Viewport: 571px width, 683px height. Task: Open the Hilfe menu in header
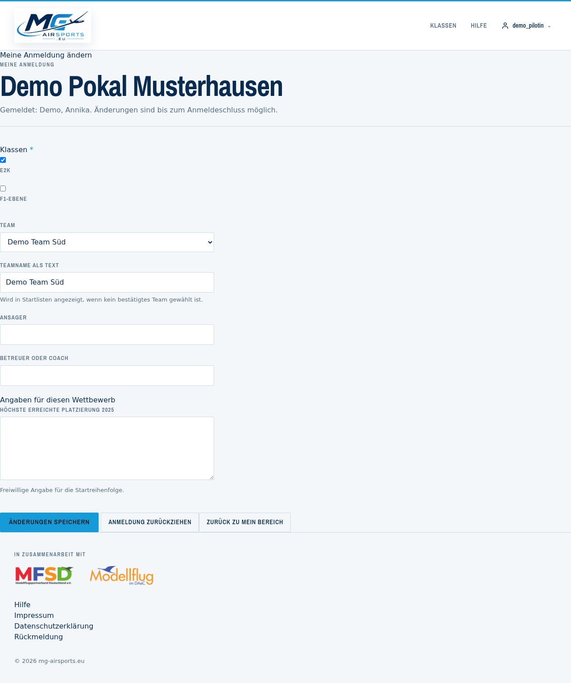pos(479,26)
